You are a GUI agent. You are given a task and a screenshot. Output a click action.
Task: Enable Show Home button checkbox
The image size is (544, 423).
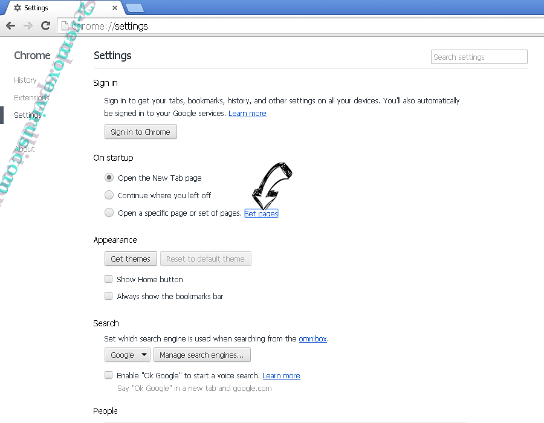pos(109,279)
